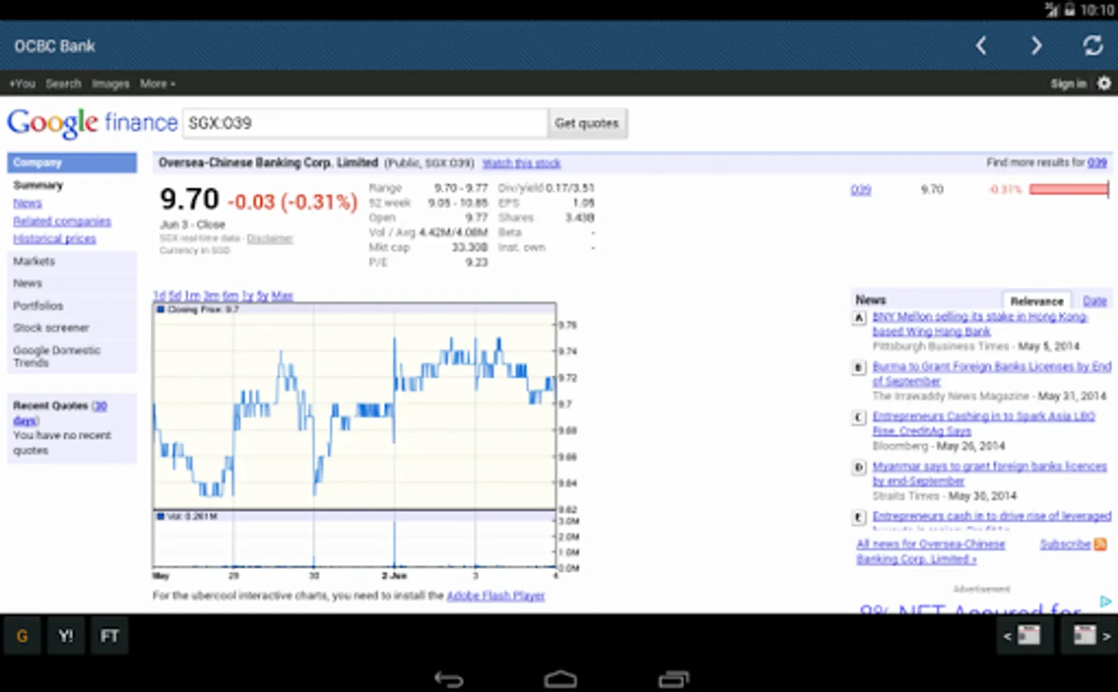Viewport: 1118px width, 692px height.
Task: Click news marker C icon
Action: (x=860, y=418)
